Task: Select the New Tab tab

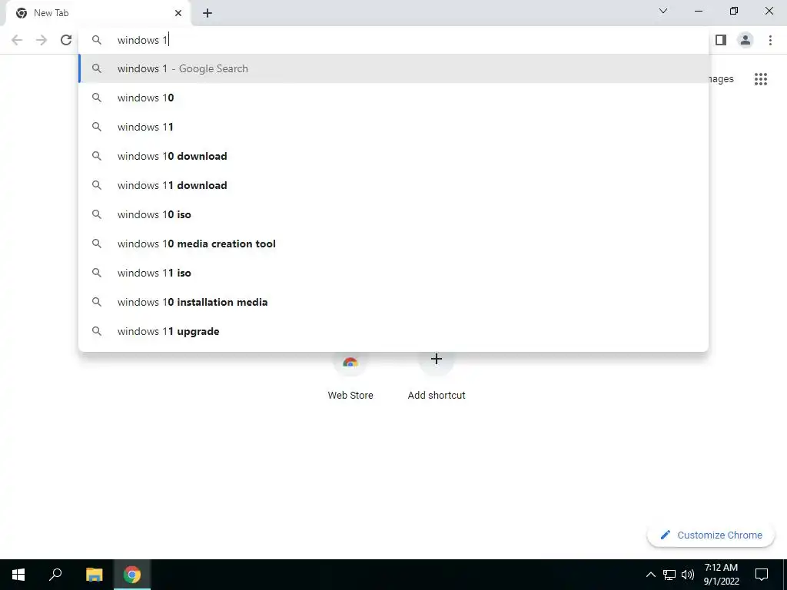Action: [98, 13]
